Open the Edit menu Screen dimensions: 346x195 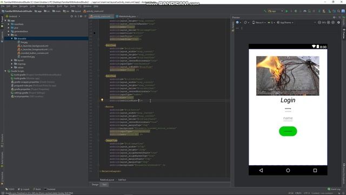[9, 6]
